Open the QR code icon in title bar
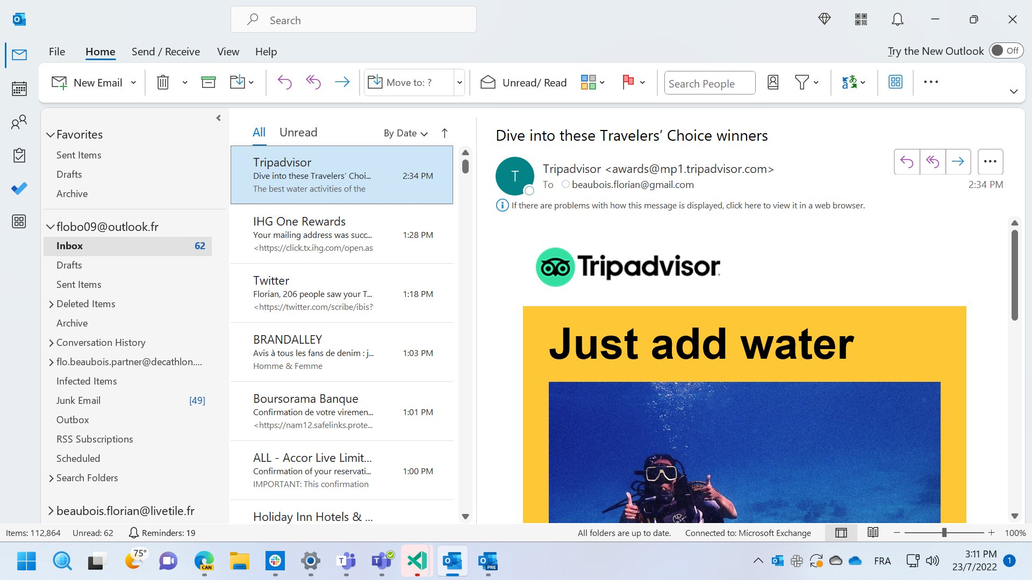Screen dimensions: 1032x580 tap(861, 19)
